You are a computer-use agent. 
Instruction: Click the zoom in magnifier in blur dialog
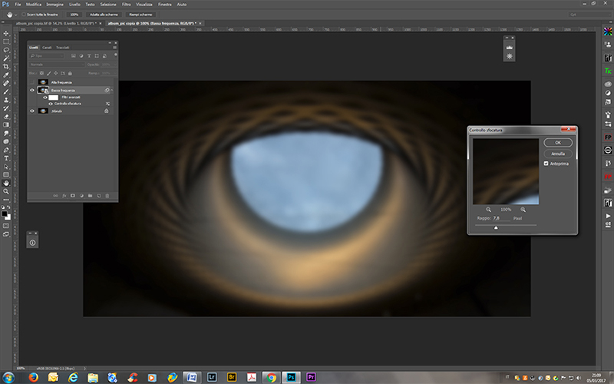coord(523,209)
